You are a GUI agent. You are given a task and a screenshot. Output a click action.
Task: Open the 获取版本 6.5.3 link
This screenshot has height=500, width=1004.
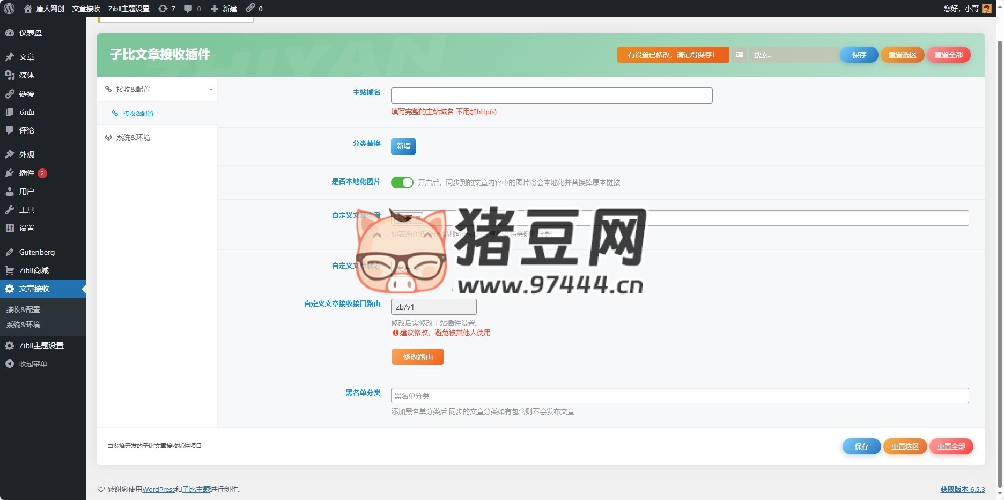coord(962,489)
